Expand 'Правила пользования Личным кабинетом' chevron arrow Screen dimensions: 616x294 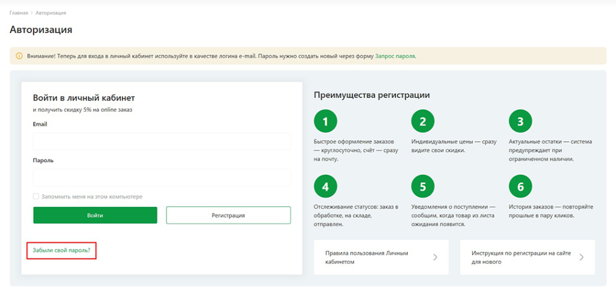click(435, 257)
